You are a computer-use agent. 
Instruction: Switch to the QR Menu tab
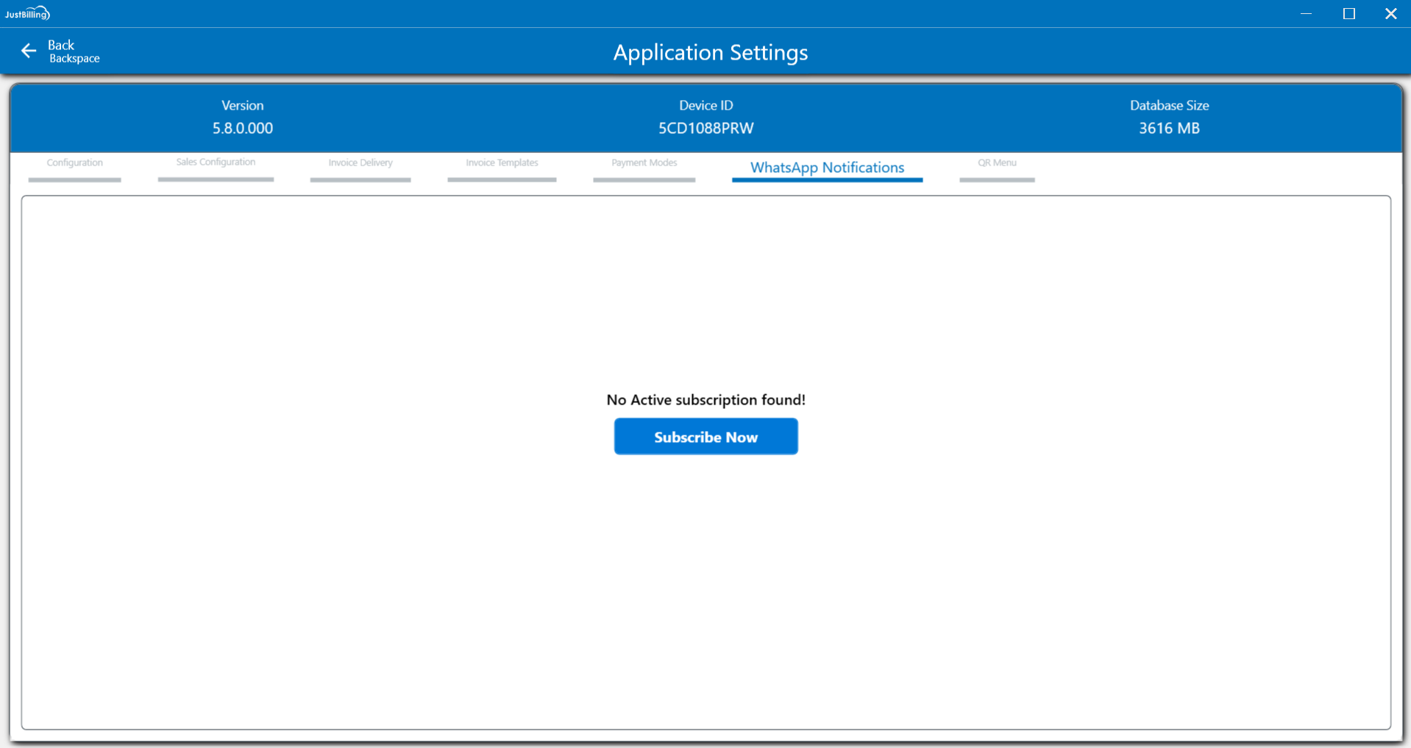click(997, 163)
